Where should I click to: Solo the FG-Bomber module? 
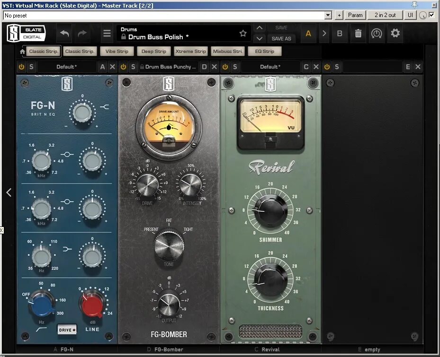tap(133, 67)
